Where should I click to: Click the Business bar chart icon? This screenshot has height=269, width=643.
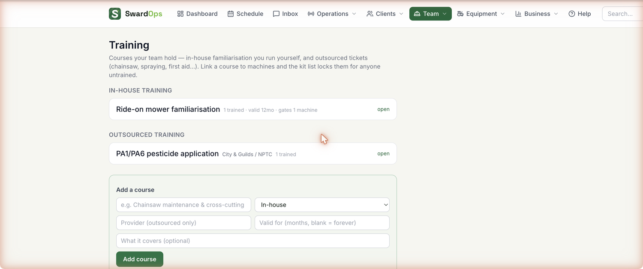518,14
